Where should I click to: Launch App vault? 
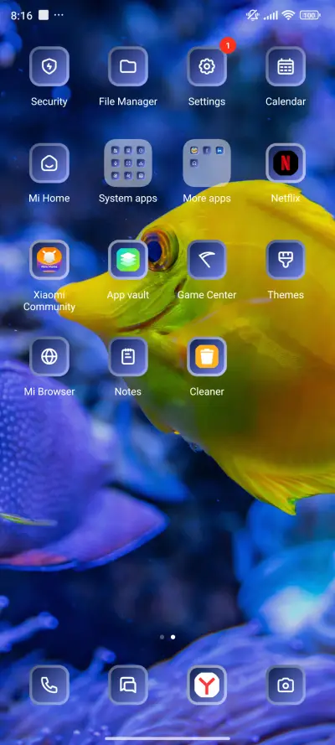coord(128,260)
